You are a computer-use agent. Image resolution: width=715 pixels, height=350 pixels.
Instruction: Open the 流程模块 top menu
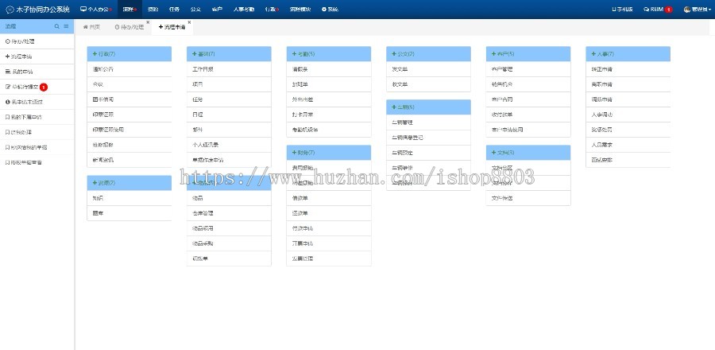tap(300, 9)
